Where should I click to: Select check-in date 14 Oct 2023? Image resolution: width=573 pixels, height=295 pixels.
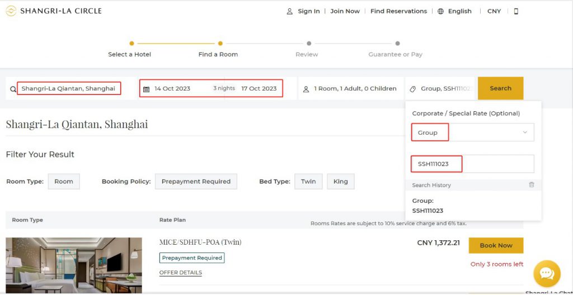pos(172,88)
